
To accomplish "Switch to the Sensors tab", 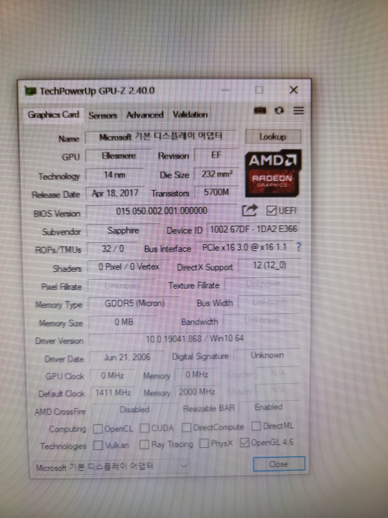I will tap(102, 115).
